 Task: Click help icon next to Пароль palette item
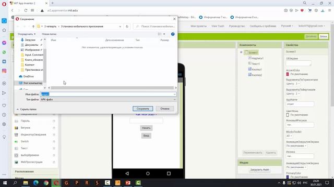[x=54, y=121]
